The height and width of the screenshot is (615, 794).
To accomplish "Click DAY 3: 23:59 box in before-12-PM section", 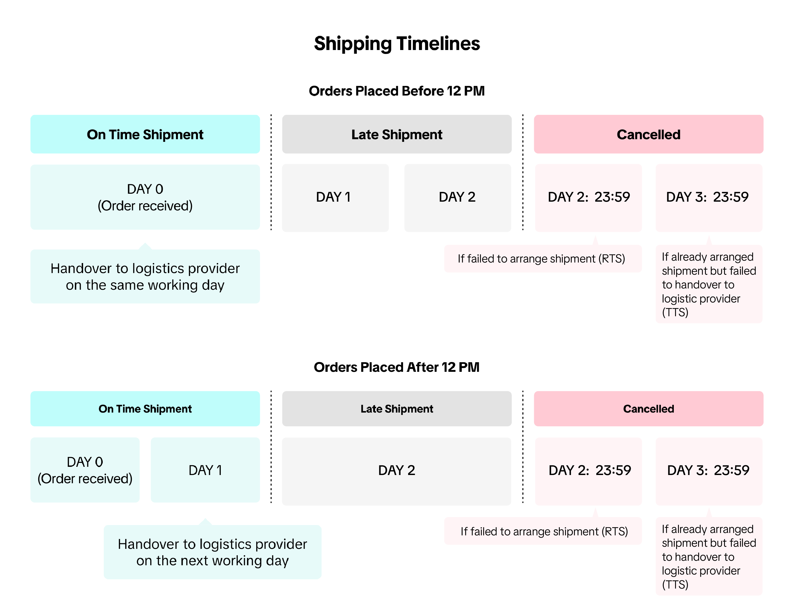I will (709, 197).
